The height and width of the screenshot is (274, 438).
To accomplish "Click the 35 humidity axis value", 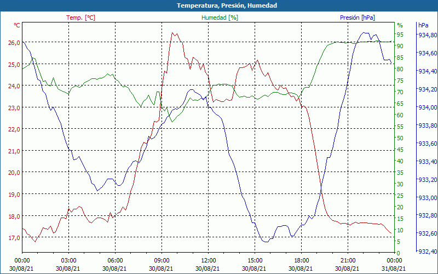I will tap(400, 173).
